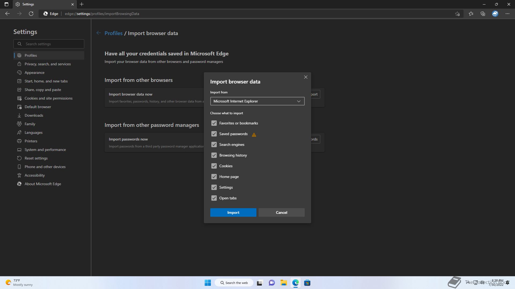The width and height of the screenshot is (515, 289).
Task: Untick the Browsing history checkbox
Action: point(214,155)
